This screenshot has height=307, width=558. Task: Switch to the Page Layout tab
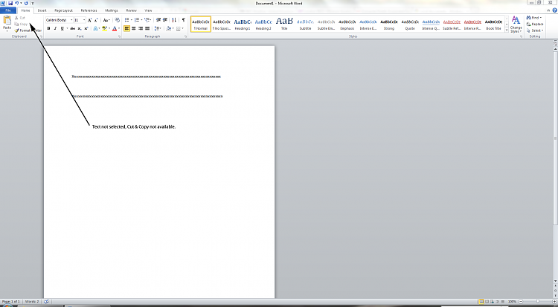tap(63, 10)
